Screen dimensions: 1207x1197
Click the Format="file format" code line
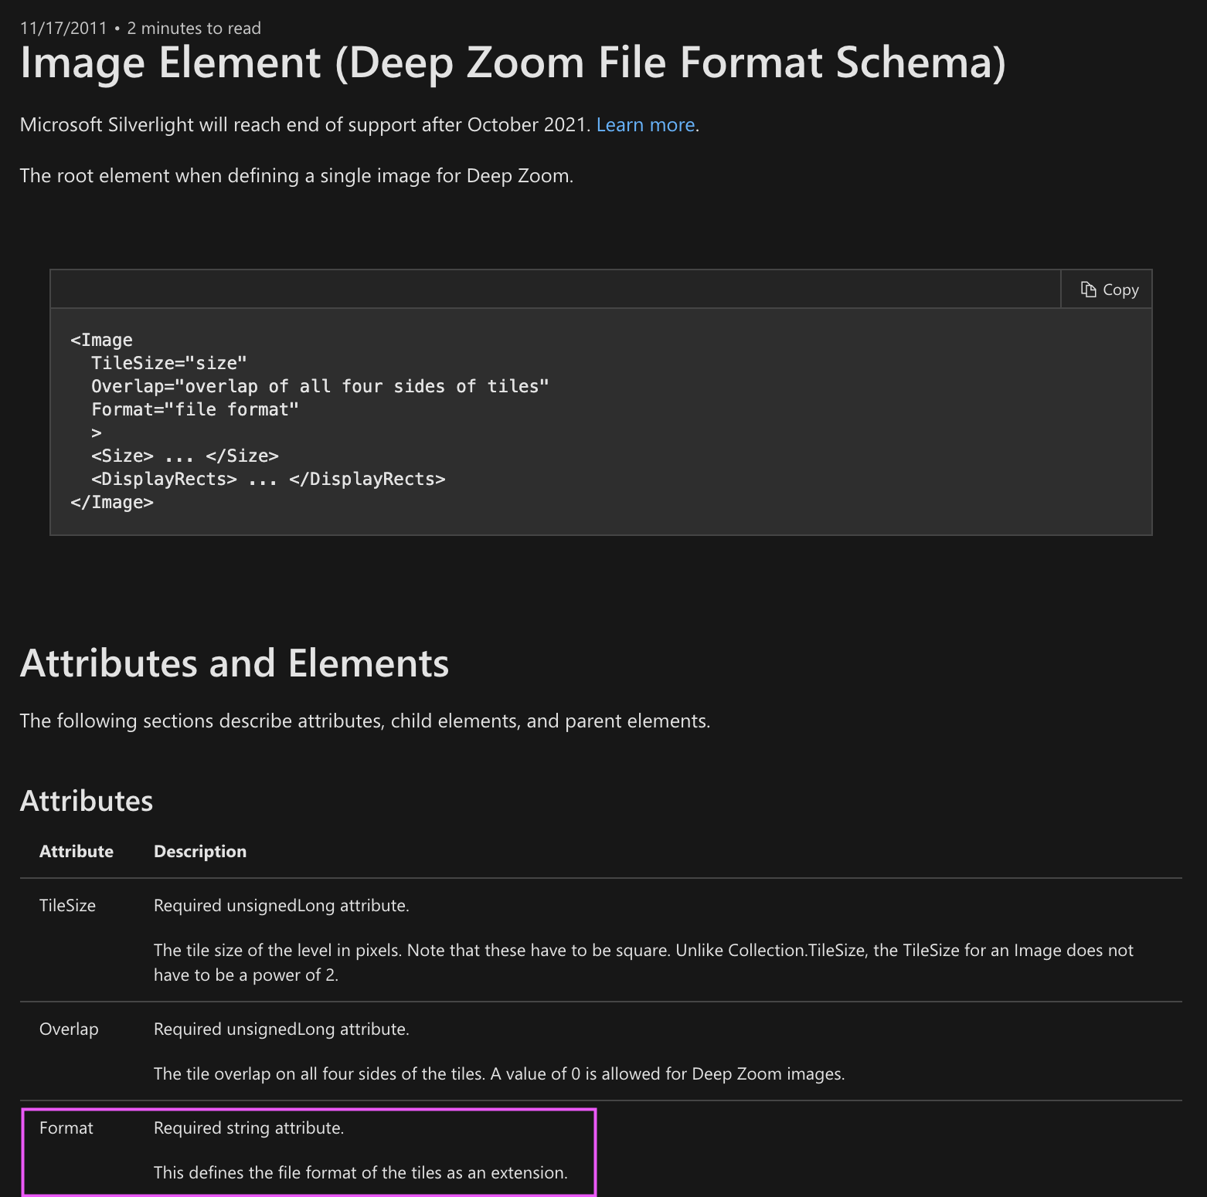click(x=195, y=409)
